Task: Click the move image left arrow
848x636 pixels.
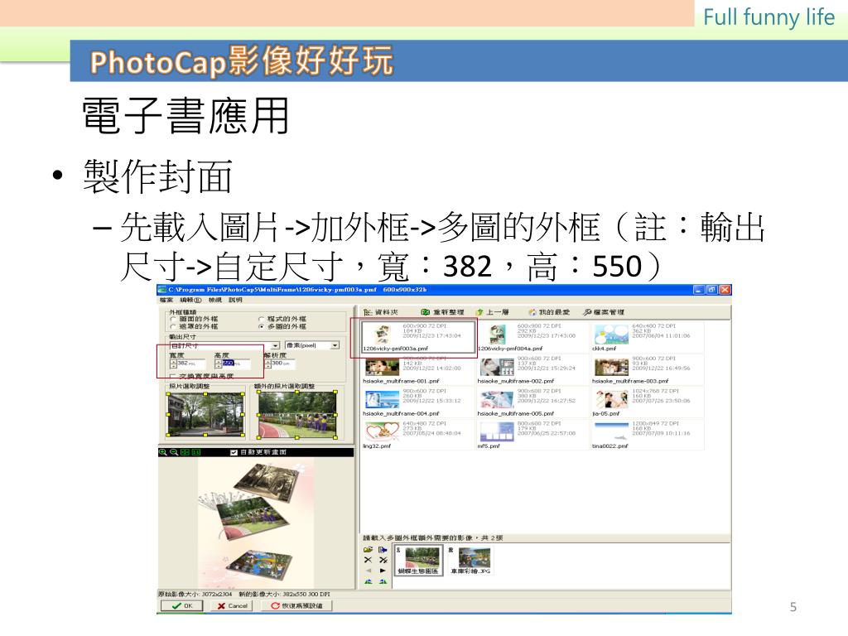Action: pos(369,571)
